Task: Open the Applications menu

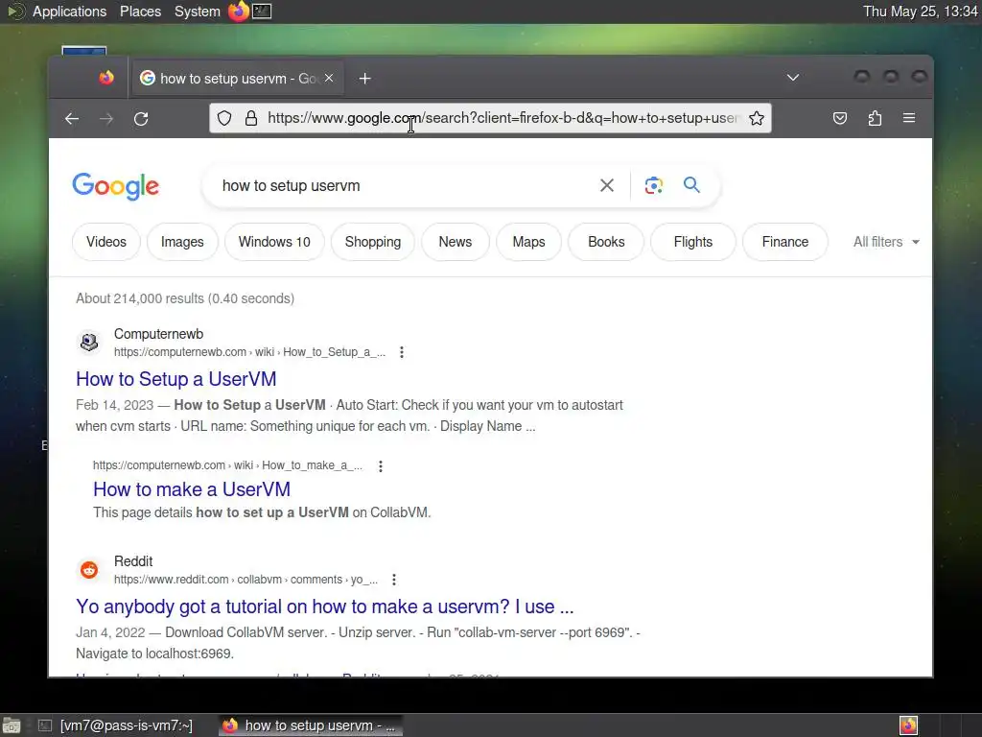Action: click(x=69, y=12)
